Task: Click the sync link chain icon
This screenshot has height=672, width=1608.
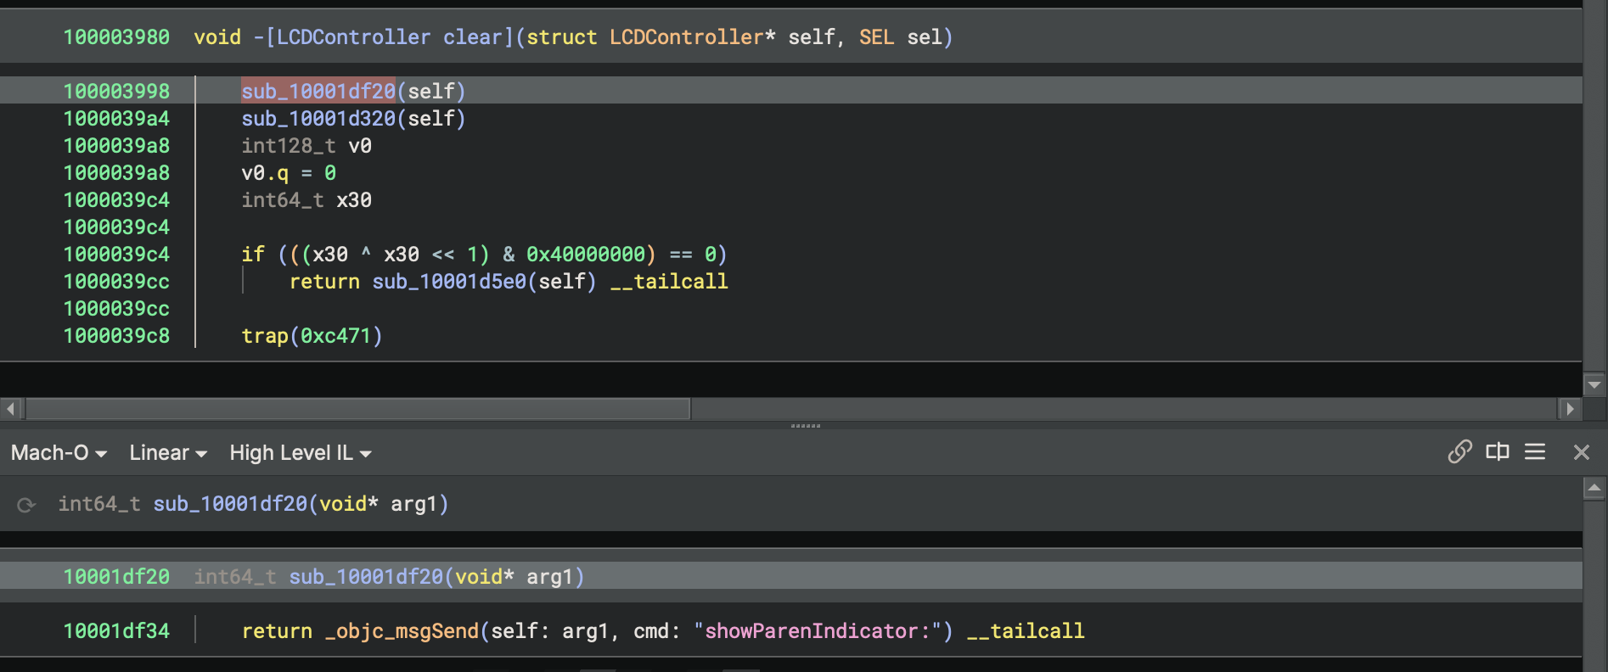Action: (x=1459, y=451)
